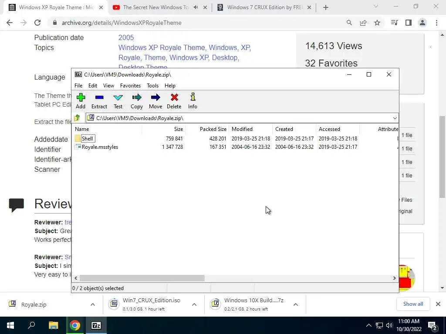Open Chrome tab search chevron
This screenshot has width=446, height=334.
pyautogui.click(x=376, y=6)
